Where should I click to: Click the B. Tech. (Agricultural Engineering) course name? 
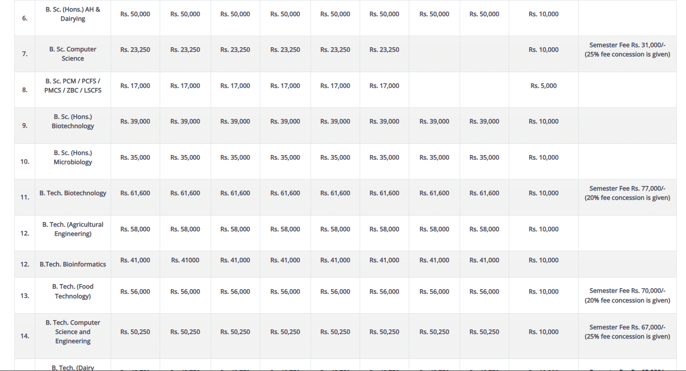[73, 229]
